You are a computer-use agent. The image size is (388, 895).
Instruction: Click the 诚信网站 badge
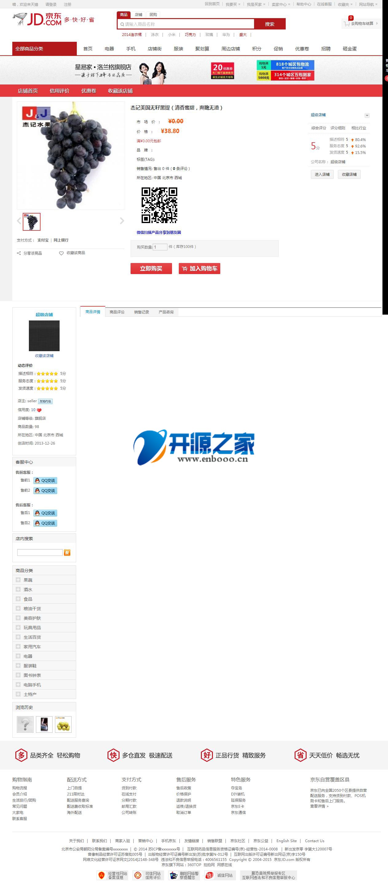[220, 875]
